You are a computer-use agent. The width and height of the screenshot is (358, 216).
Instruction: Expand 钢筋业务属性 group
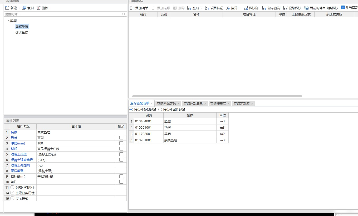[12, 187]
